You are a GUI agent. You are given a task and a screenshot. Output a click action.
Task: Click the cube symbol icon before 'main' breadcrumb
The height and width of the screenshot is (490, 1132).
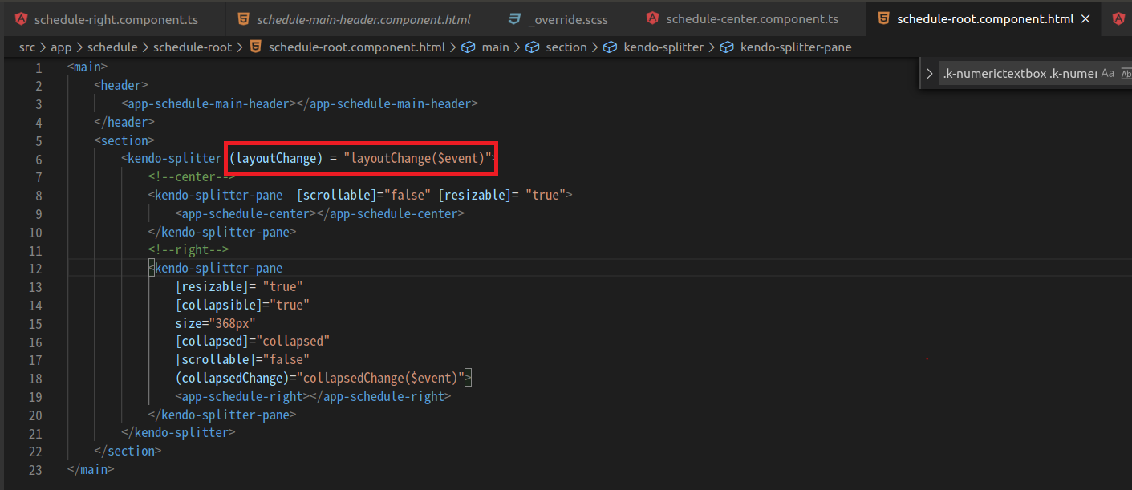click(x=469, y=47)
